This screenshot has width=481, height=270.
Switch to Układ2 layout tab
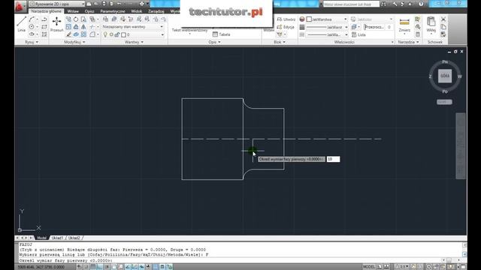(74, 238)
